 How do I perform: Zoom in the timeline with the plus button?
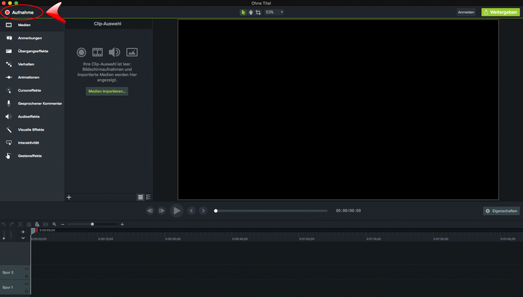coord(122,225)
